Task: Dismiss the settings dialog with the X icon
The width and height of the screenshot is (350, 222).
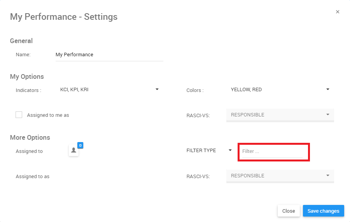Action: coord(338,12)
